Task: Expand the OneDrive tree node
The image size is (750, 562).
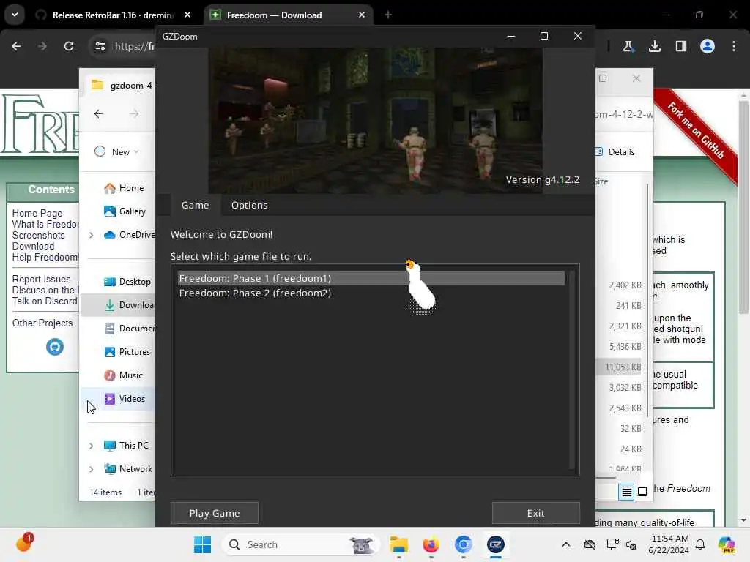Action: click(x=91, y=235)
